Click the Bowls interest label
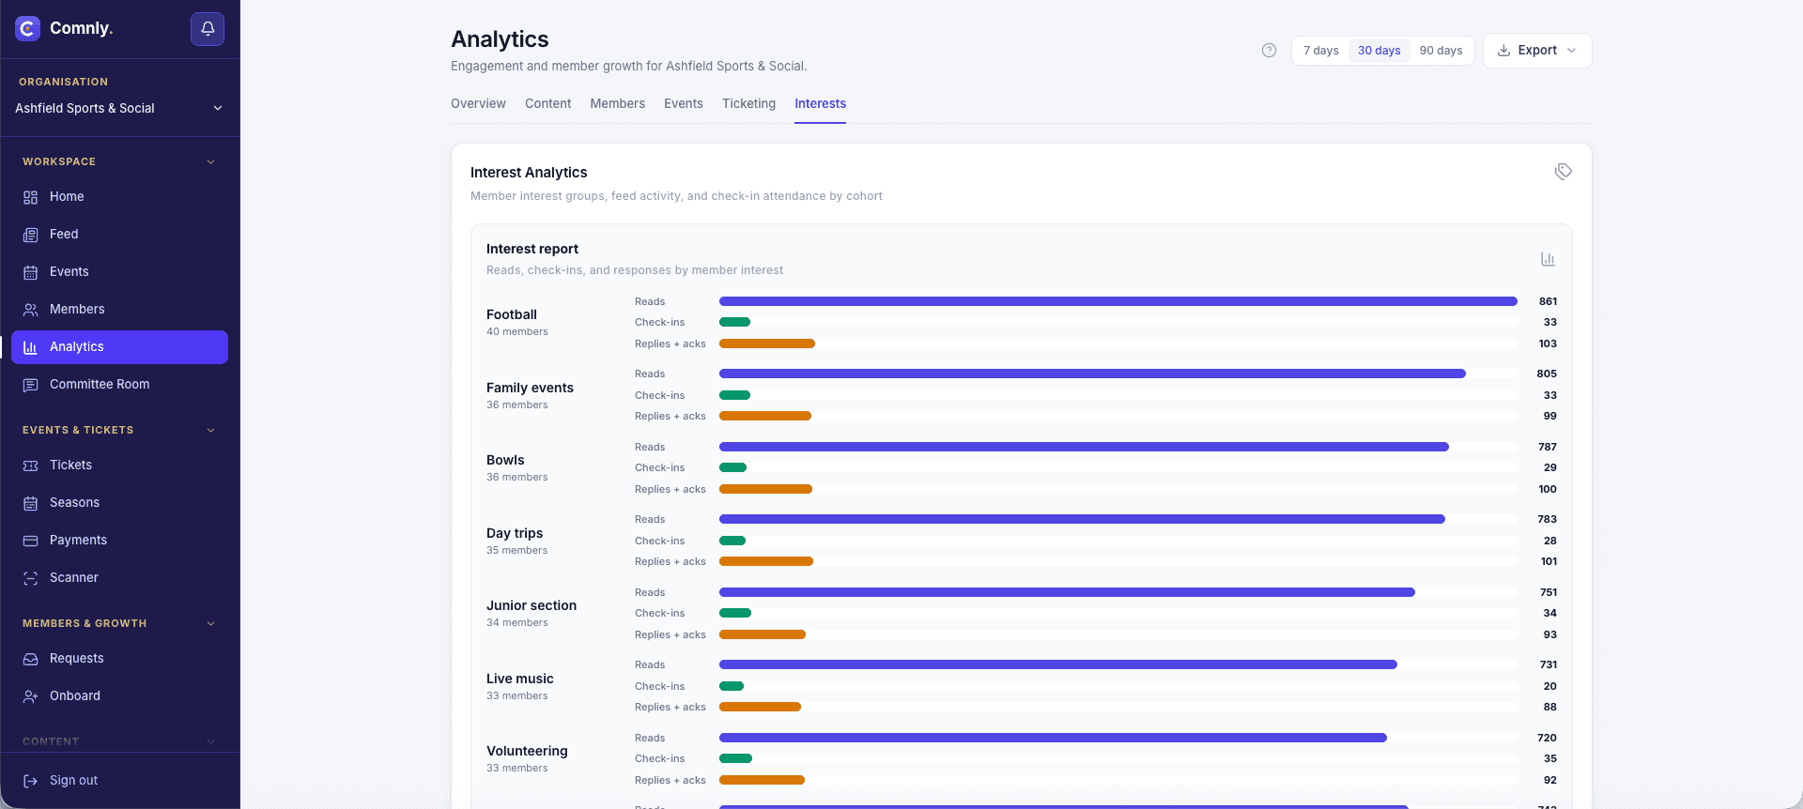Screen dimensions: 1803x809 pyautogui.click(x=505, y=460)
